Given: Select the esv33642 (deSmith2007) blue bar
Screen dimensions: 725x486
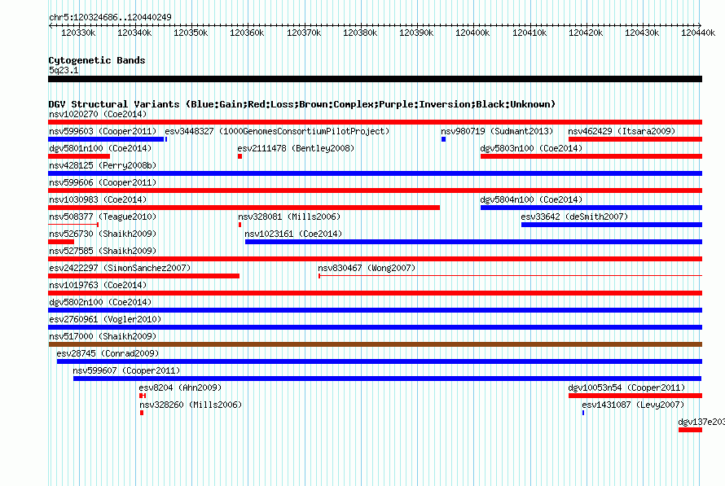Looking at the screenshot, I should click(x=612, y=225).
